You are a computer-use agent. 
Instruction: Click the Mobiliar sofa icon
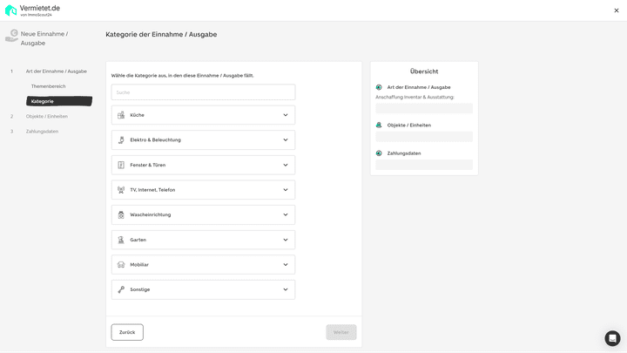point(121,265)
